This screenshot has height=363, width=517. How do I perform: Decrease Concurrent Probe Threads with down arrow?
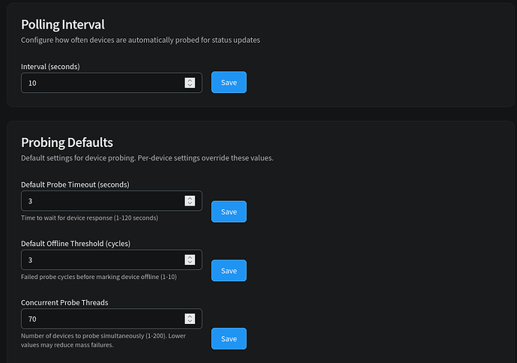(x=190, y=322)
